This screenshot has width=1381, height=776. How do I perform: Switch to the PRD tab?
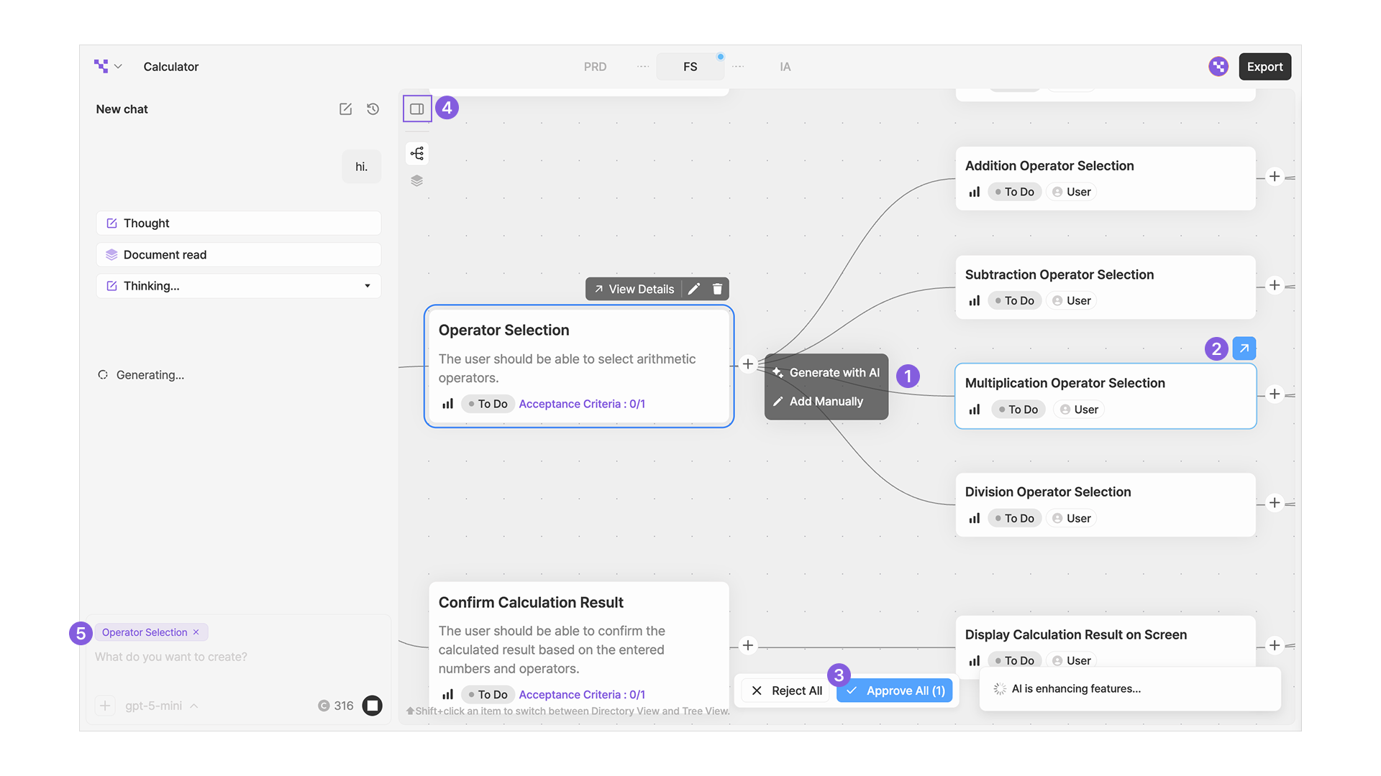click(x=595, y=67)
